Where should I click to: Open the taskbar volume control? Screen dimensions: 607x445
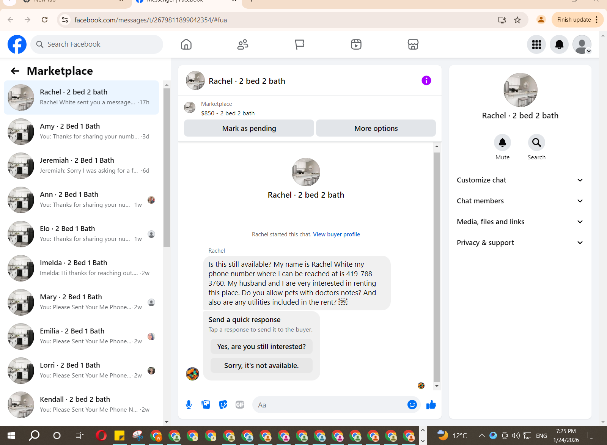(x=516, y=436)
